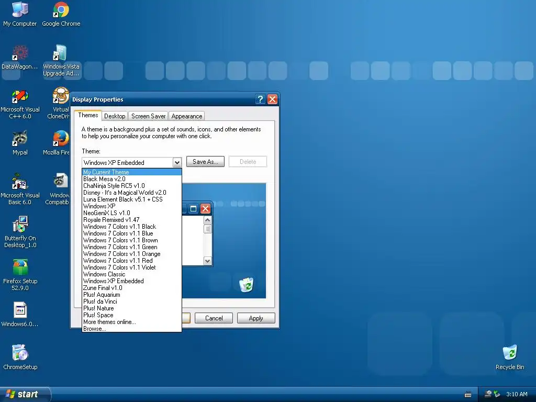Pick Zune Final v1.0 theme
The image size is (536, 402).
[131, 288]
